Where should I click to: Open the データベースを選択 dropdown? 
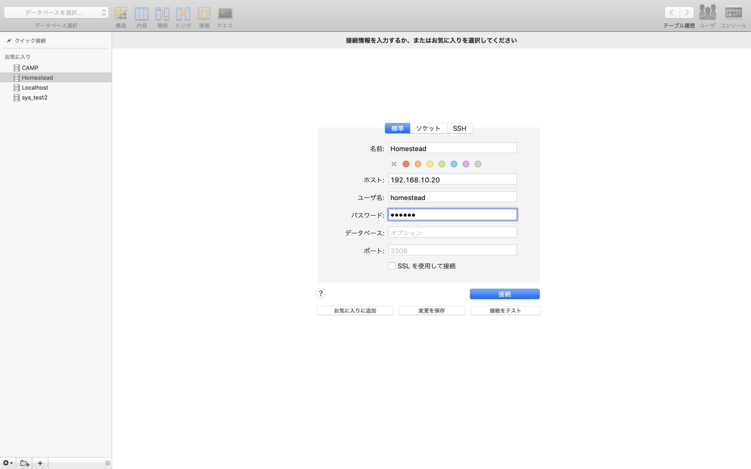pos(56,13)
